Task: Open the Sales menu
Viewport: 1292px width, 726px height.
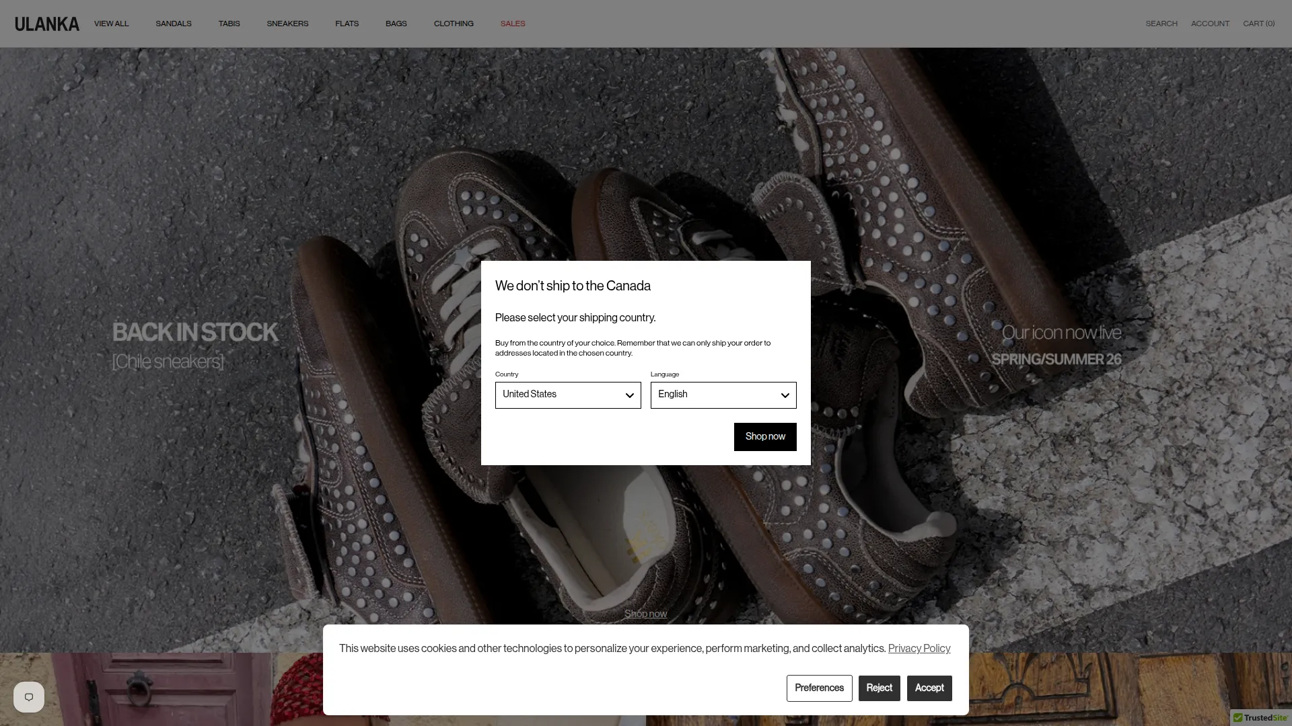Action: pyautogui.click(x=513, y=24)
